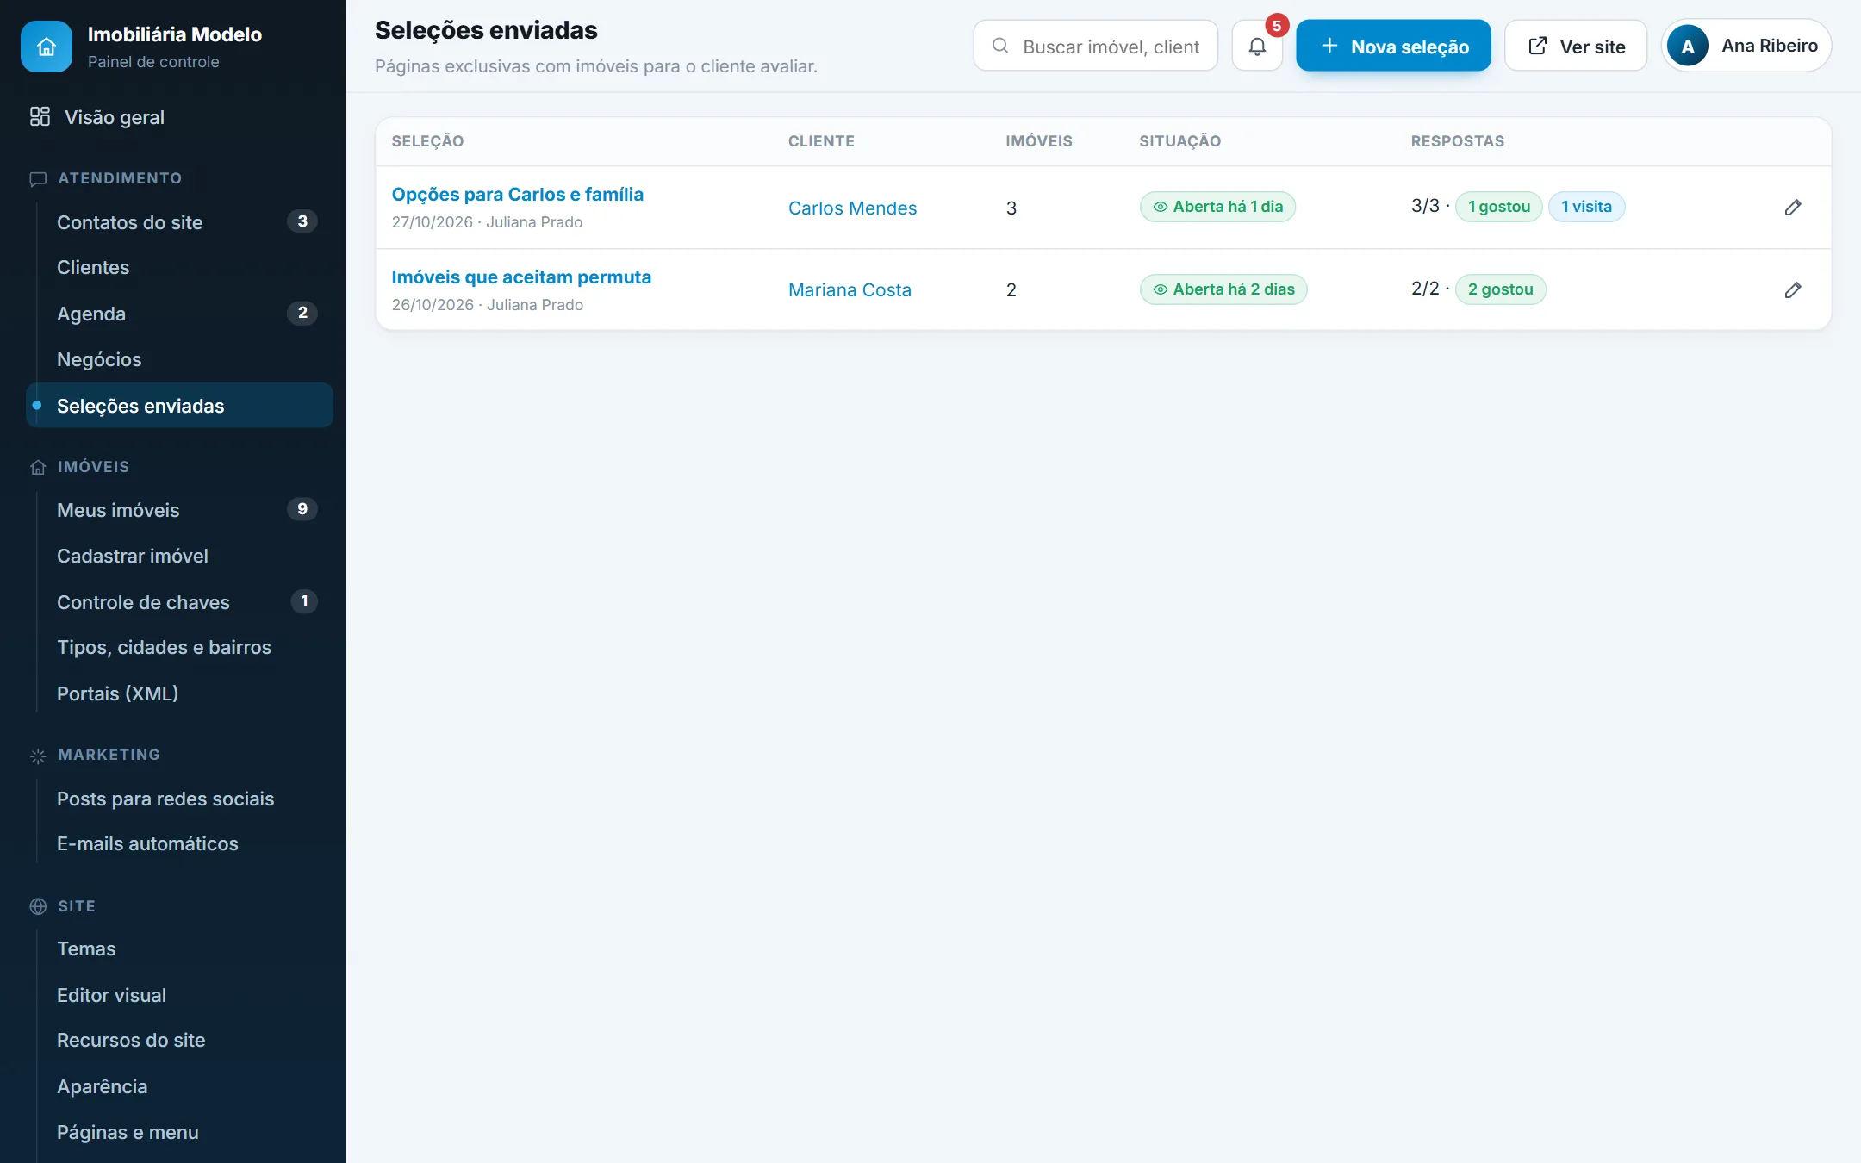1861x1163 pixels.
Task: Open client Mariana Costa
Action: coord(850,290)
